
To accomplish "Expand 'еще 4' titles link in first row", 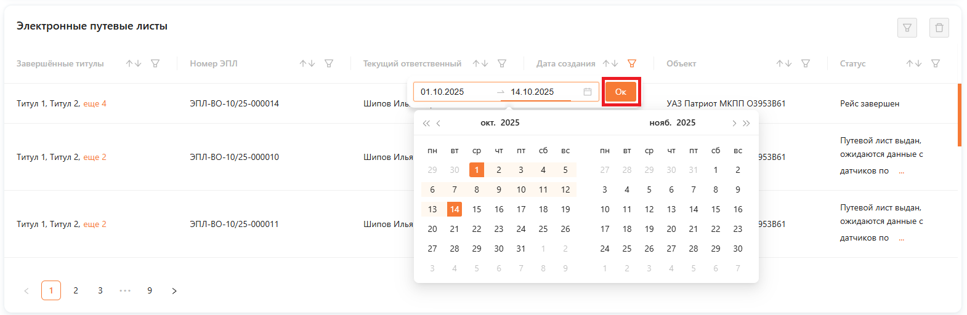I will pyautogui.click(x=95, y=103).
